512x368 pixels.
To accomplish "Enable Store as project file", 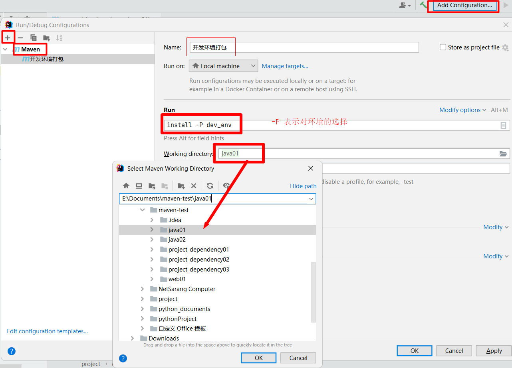I will pyautogui.click(x=443, y=47).
